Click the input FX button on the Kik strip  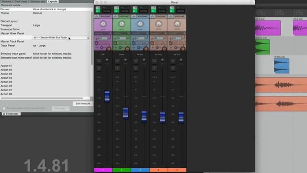coord(103,38)
